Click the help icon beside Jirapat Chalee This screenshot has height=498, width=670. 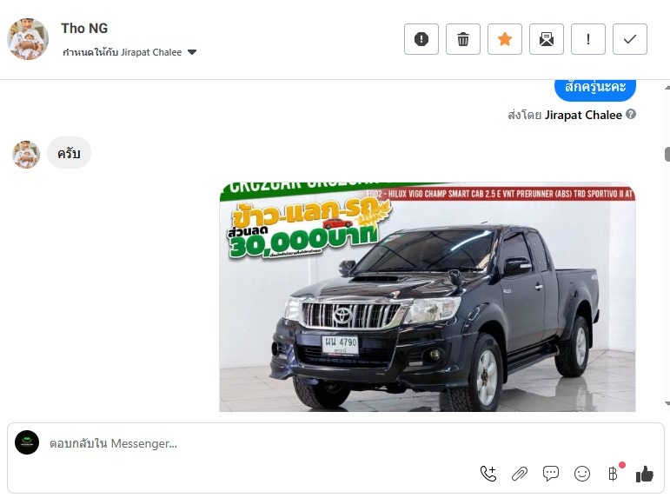[x=631, y=114]
